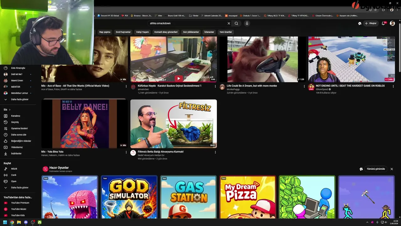Open options for the Roblox live stream
Viewport: 401px width, 226px height.
pyautogui.click(x=393, y=86)
